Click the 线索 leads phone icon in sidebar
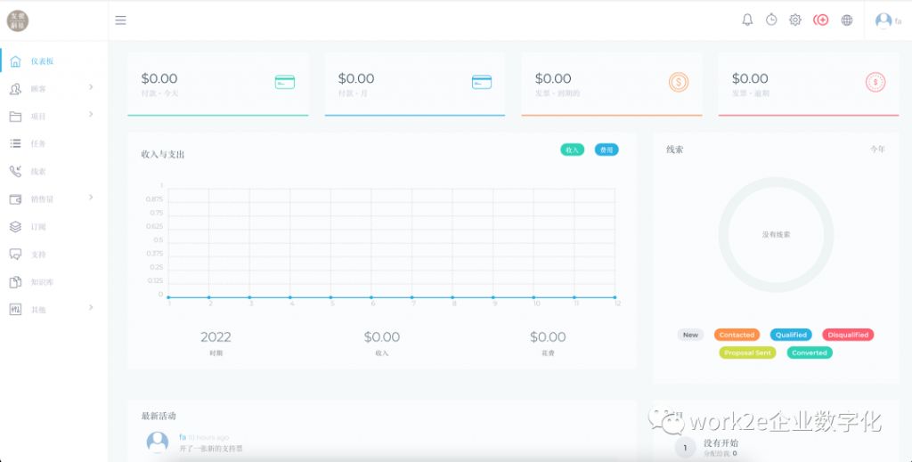912x462 pixels. point(15,171)
